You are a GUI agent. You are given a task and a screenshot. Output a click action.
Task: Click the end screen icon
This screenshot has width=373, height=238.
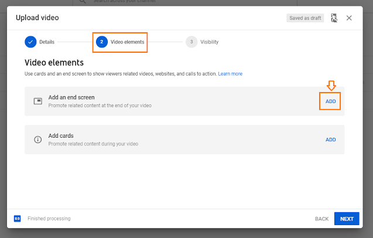click(x=38, y=101)
